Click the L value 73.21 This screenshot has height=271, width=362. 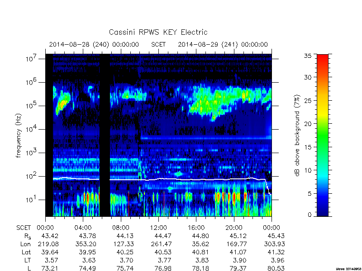[x=50, y=268]
